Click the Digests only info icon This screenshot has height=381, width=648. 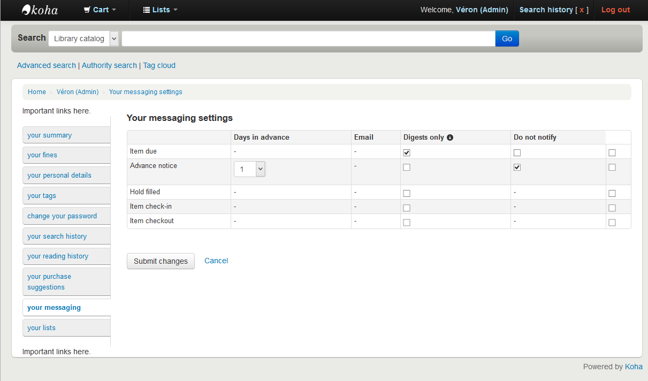(450, 138)
